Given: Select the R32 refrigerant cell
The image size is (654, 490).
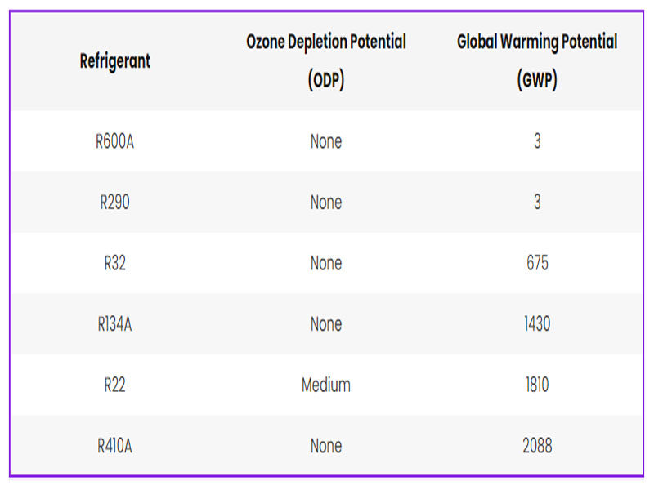Looking at the screenshot, I should (115, 263).
